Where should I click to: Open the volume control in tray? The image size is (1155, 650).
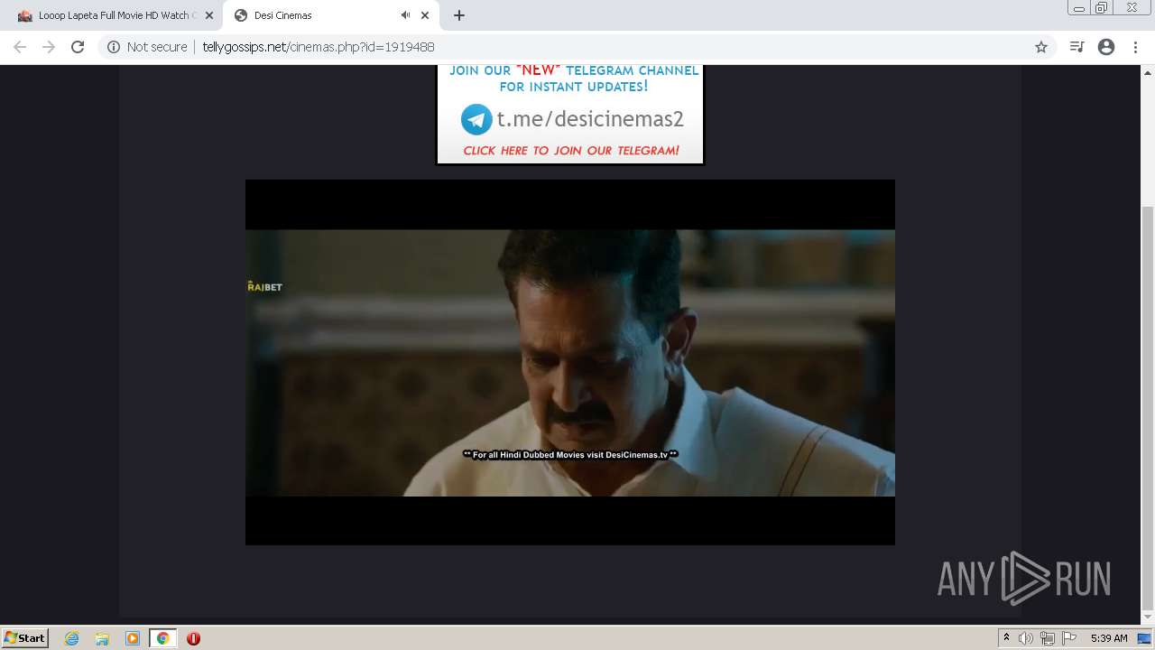coord(1026,638)
